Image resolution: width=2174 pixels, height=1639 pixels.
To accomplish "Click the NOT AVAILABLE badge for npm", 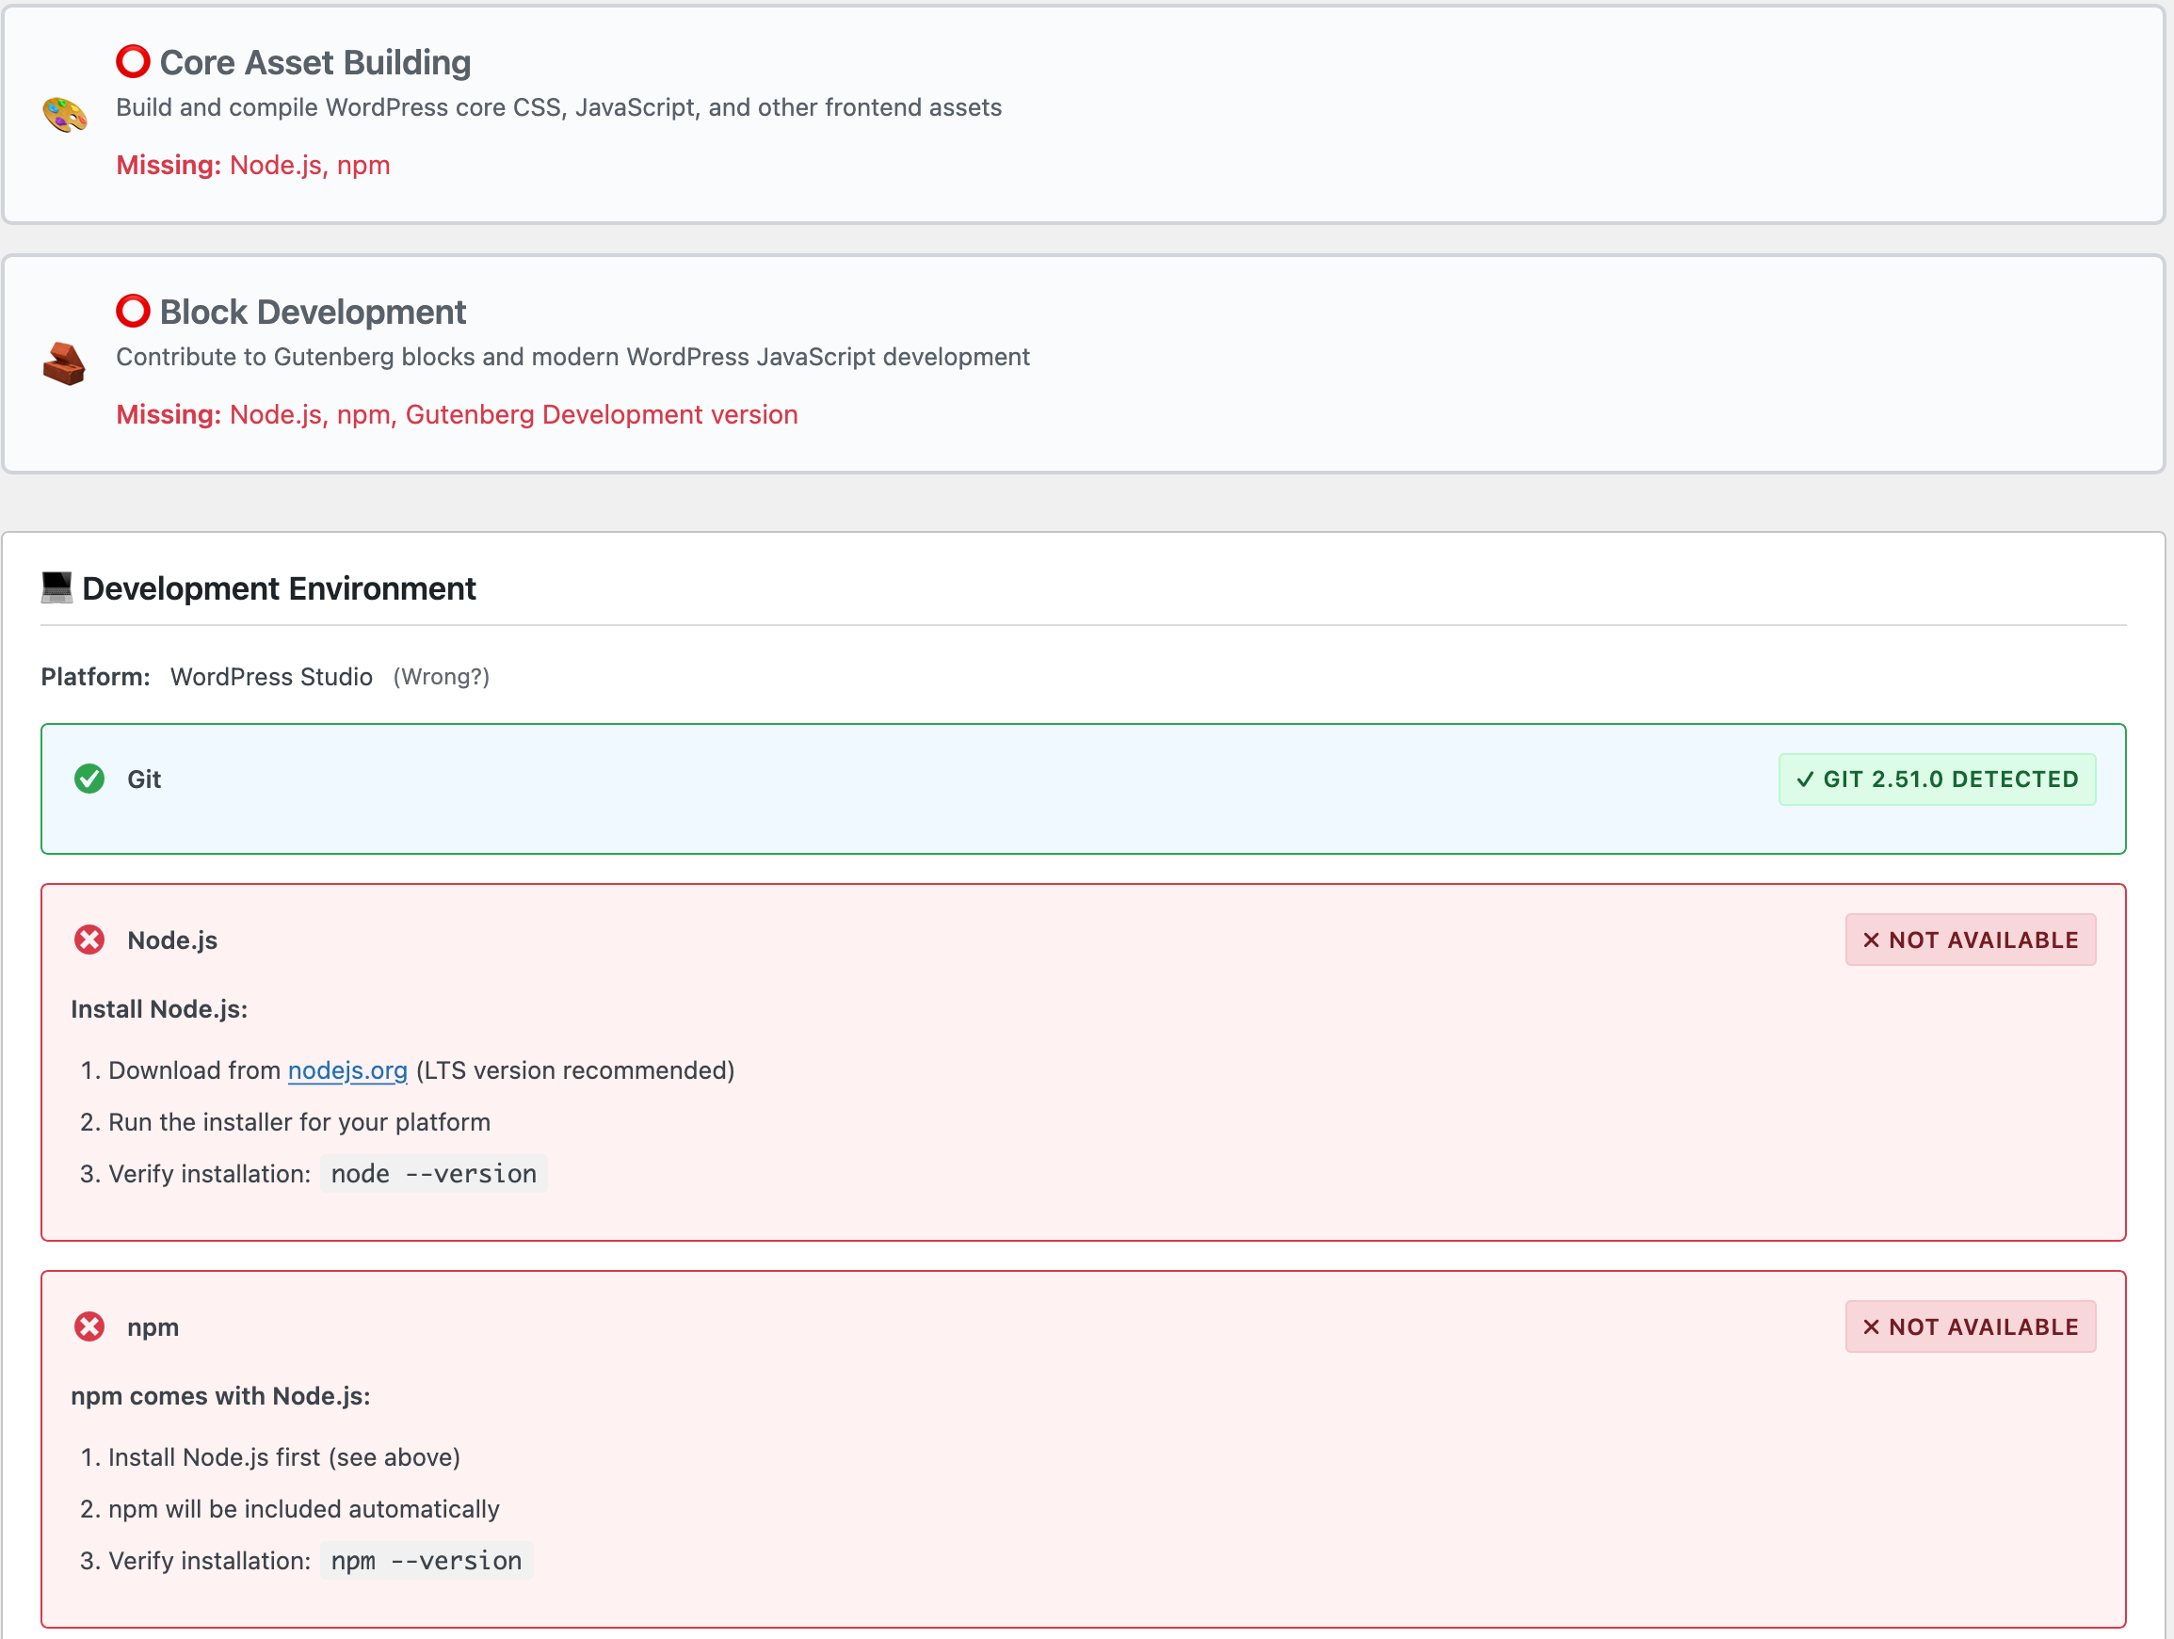I will (x=1971, y=1327).
